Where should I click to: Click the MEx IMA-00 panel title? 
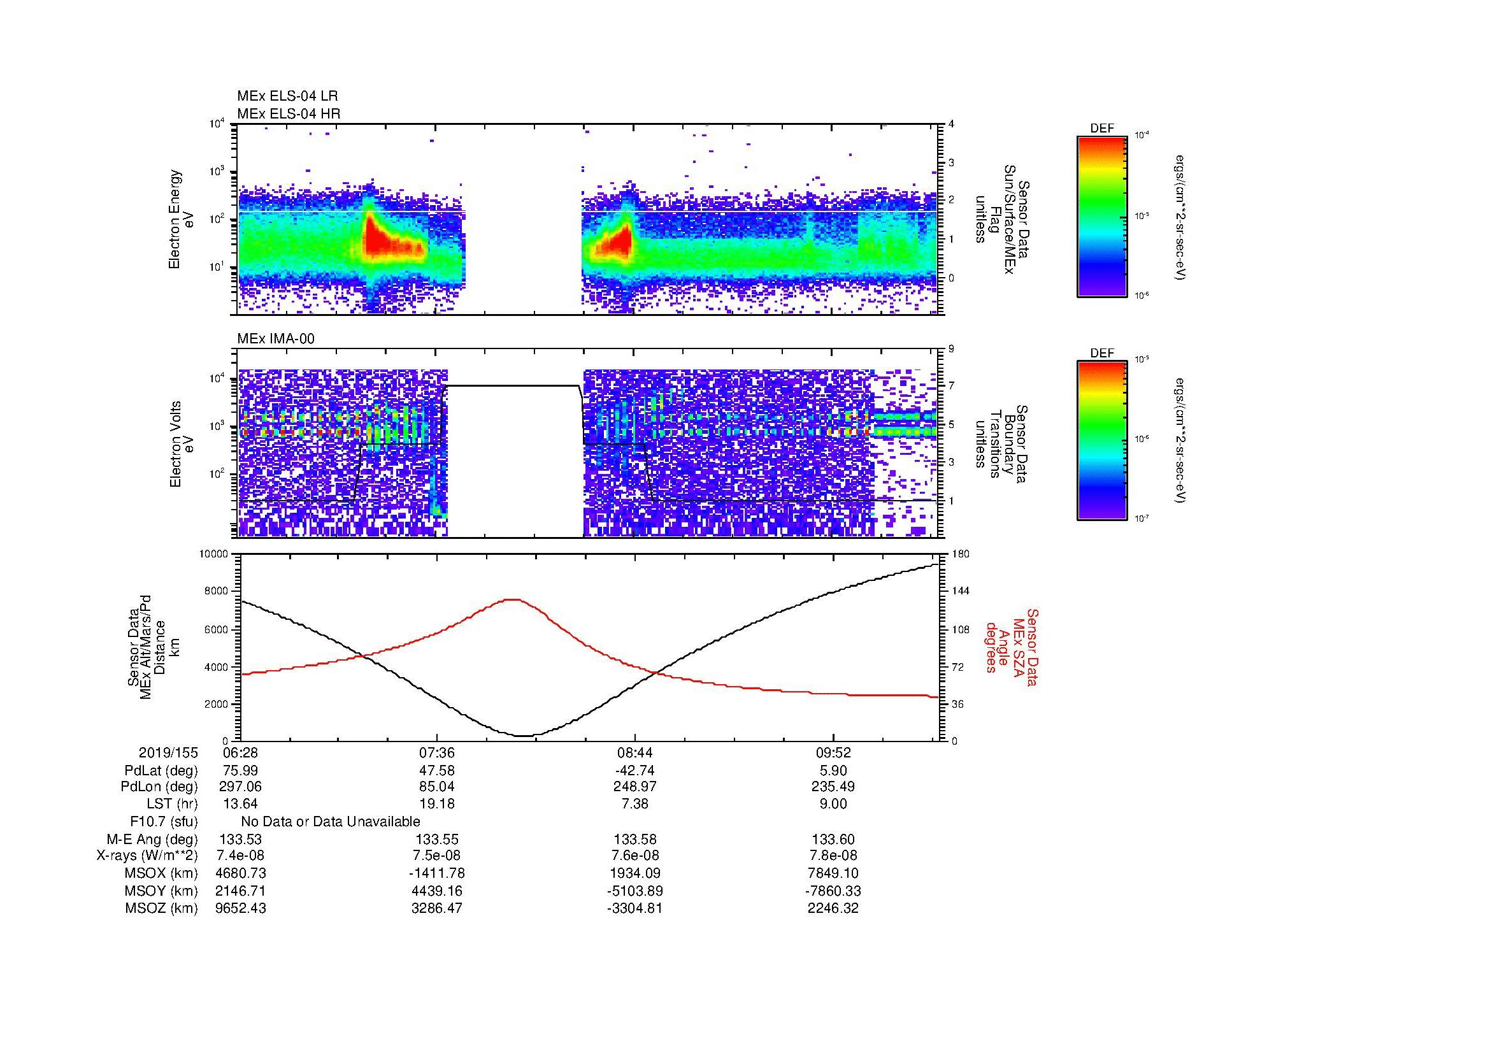pos(276,339)
